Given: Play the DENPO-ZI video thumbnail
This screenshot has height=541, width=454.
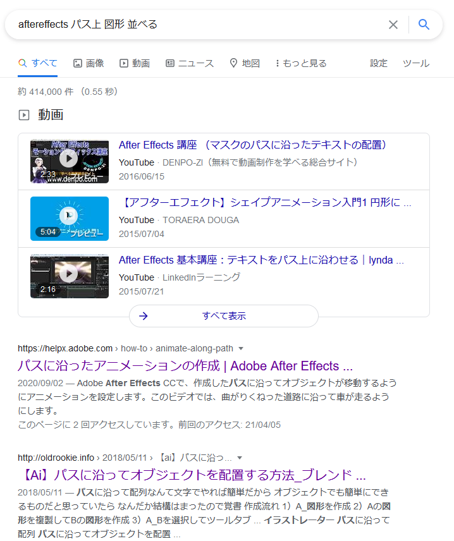Looking at the screenshot, I should 70,161.
